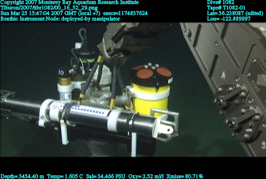Click the Lat= 36.238087 (edited) readout
The width and height of the screenshot is (266, 179).
235,13
